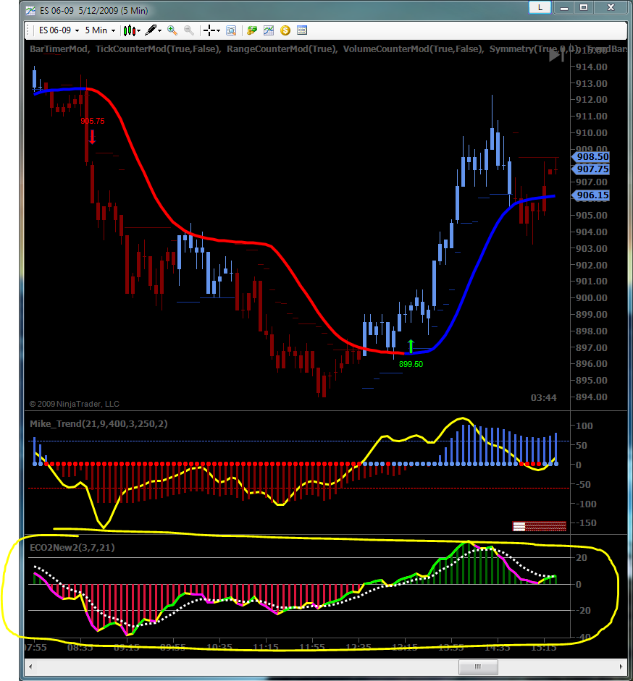The image size is (633, 681).
Task: Click the scrollbar left arrow
Action: pyautogui.click(x=30, y=667)
